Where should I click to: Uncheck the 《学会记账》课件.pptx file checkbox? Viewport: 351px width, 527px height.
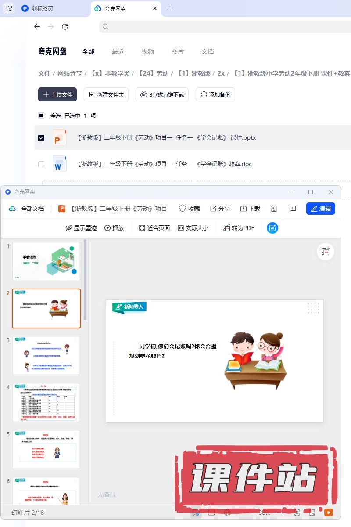41,137
